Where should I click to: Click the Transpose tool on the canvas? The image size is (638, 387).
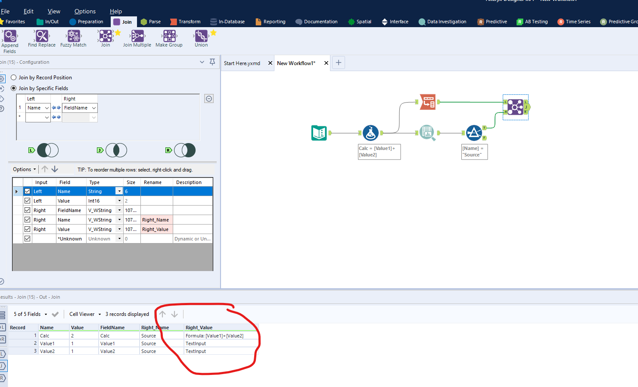(427, 102)
